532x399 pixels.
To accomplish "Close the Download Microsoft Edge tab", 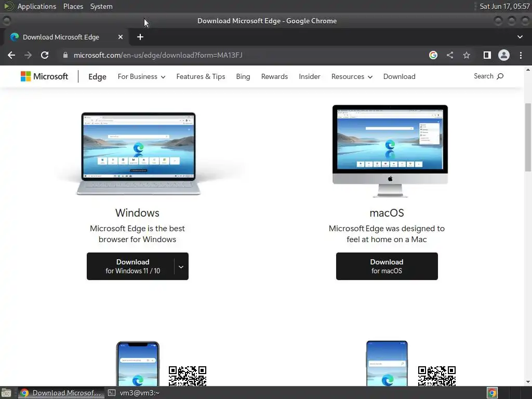I will point(121,37).
